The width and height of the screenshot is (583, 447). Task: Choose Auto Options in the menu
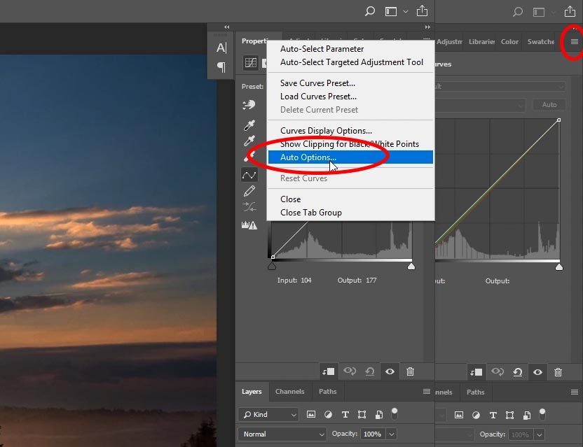[350, 157]
